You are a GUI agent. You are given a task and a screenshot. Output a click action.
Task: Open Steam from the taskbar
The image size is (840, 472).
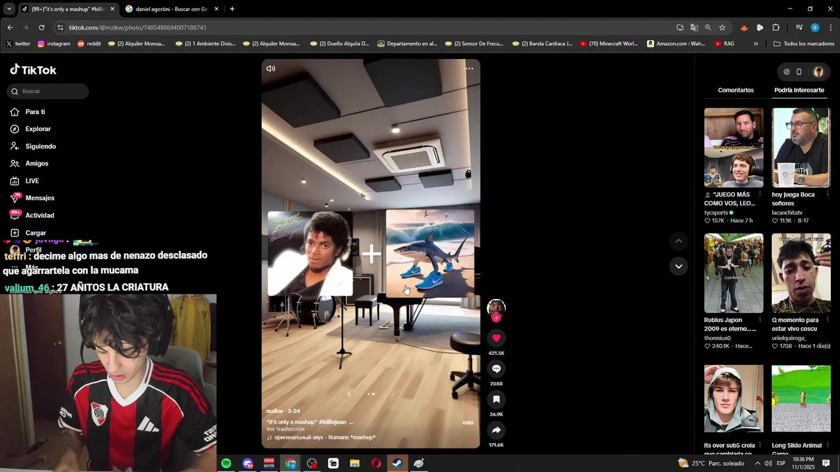point(397,463)
